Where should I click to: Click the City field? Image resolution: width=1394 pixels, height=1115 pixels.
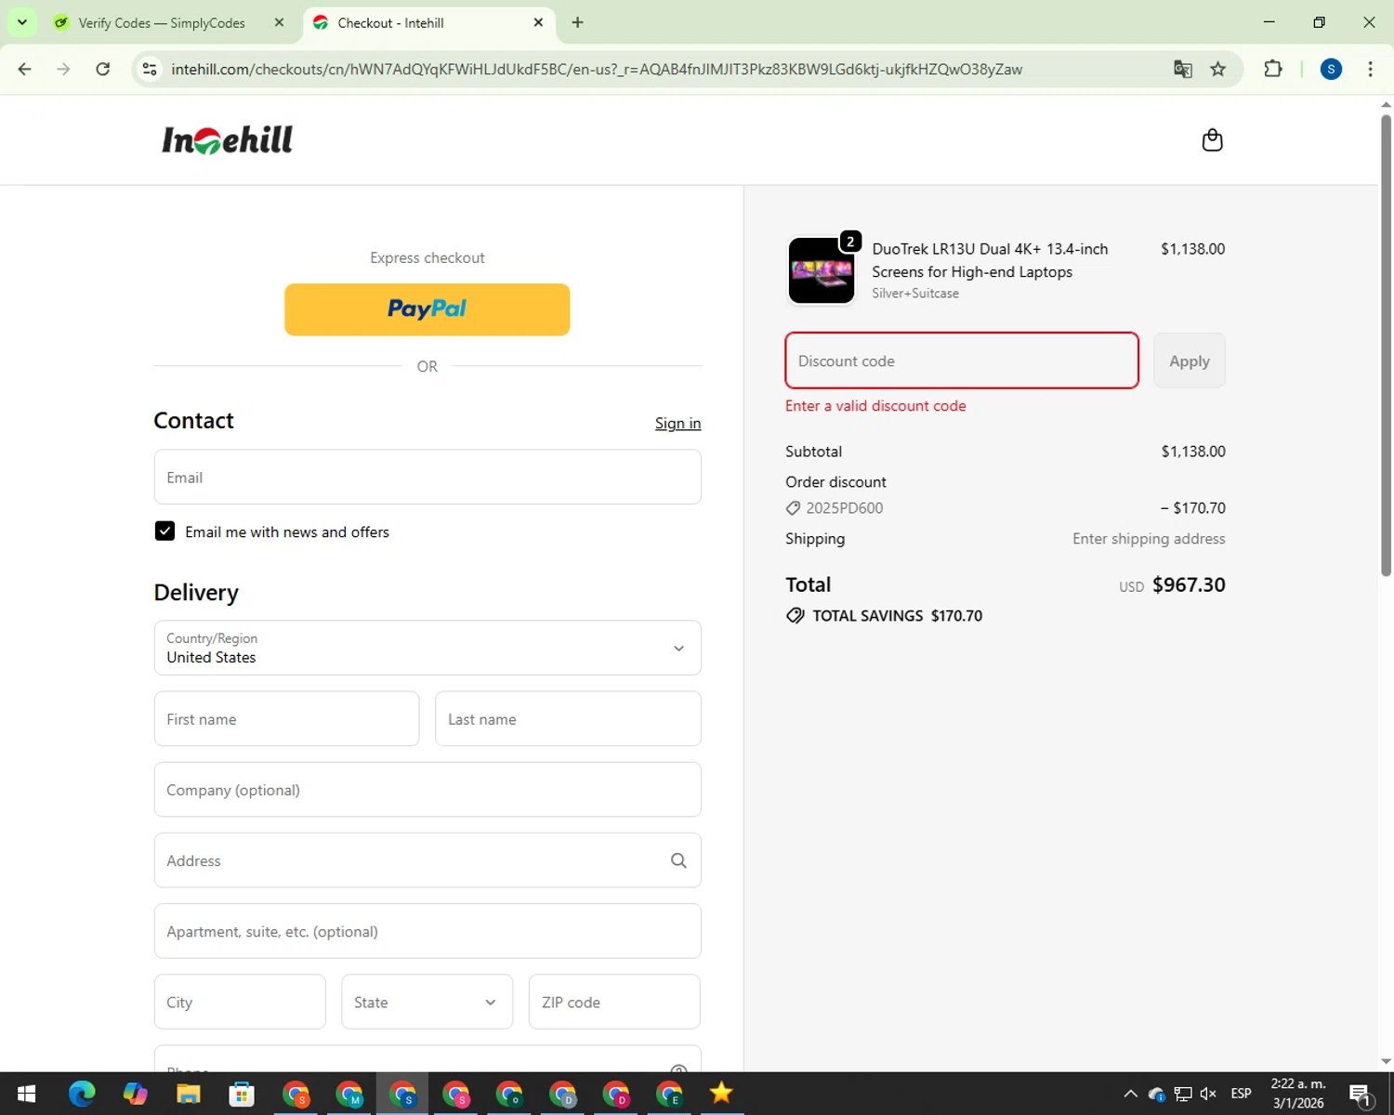tap(240, 1002)
